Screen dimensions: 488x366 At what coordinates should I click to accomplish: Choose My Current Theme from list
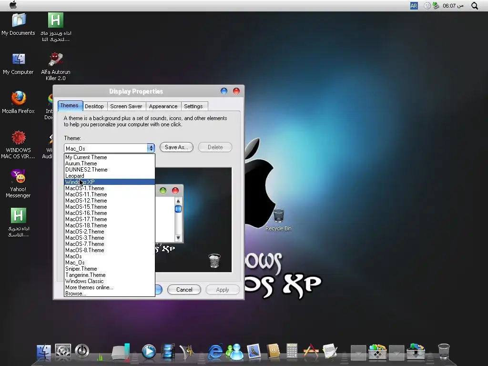pyautogui.click(x=110, y=157)
